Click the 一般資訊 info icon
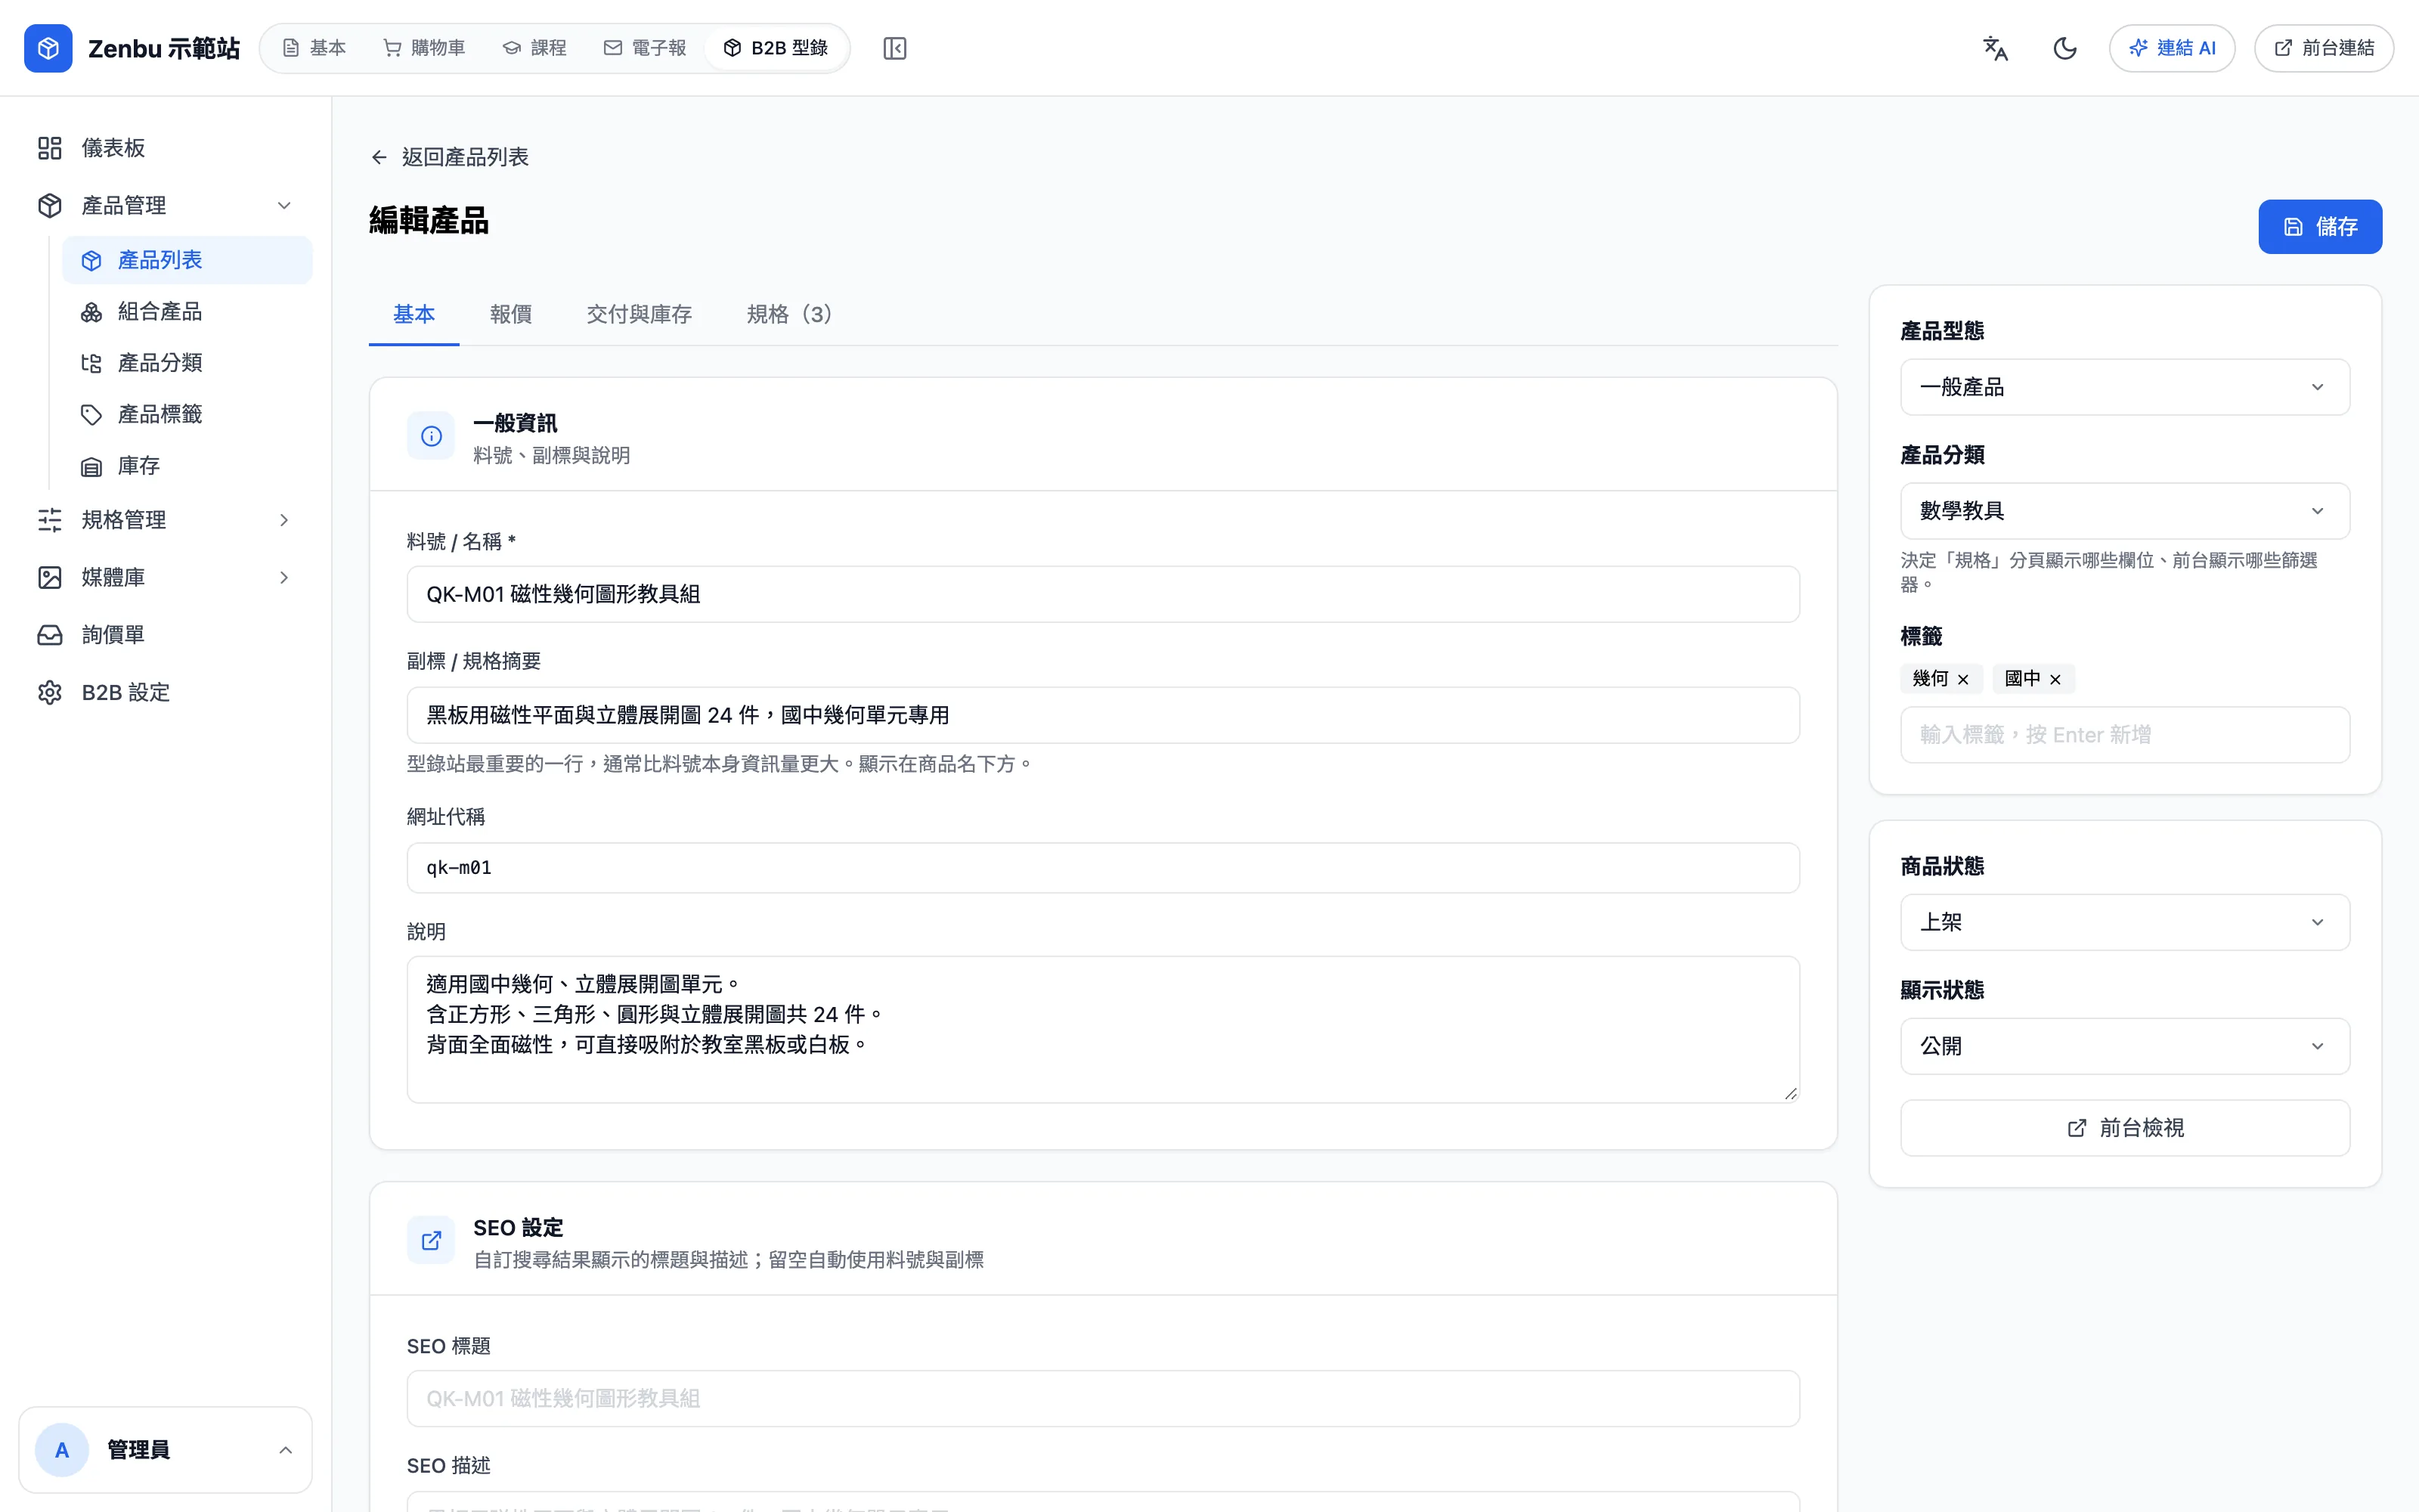Viewport: 2419px width, 1512px height. (431, 436)
